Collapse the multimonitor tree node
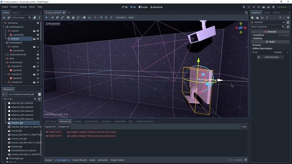Image resolution: width=292 pixels, height=164 pixels. pyautogui.click(x=5, y=62)
